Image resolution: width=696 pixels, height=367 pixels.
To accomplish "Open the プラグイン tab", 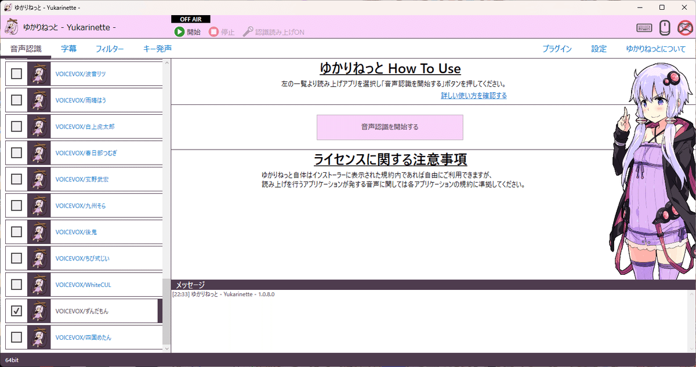I will (x=557, y=49).
